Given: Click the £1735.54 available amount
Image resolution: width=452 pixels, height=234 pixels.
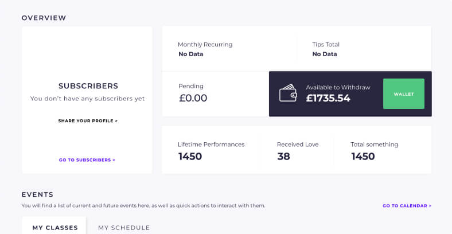Looking at the screenshot, I should [328, 98].
